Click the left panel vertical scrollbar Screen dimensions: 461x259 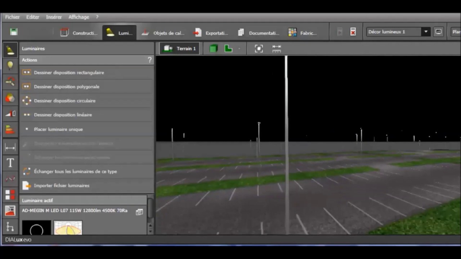(x=150, y=208)
